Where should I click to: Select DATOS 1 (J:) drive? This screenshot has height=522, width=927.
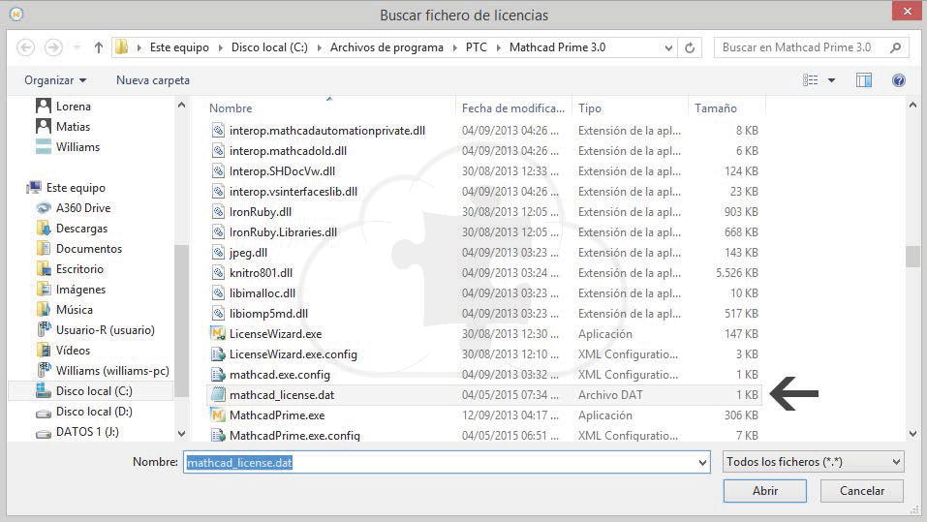(x=78, y=432)
